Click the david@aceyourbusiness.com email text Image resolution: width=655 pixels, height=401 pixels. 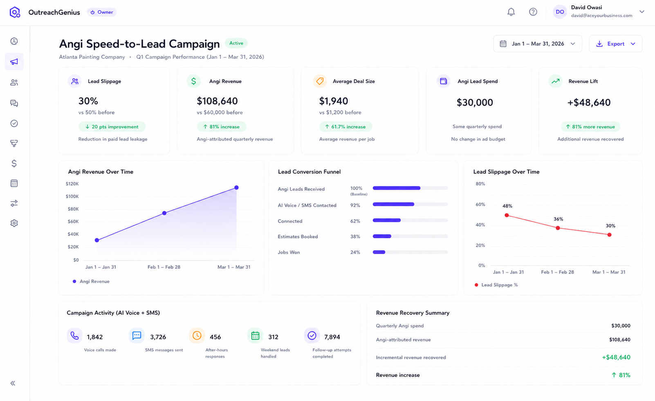click(601, 16)
